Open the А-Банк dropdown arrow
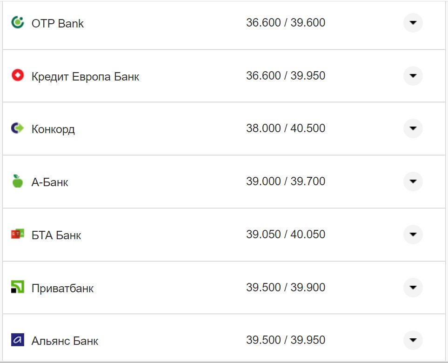The image size is (448, 363). coord(413,181)
